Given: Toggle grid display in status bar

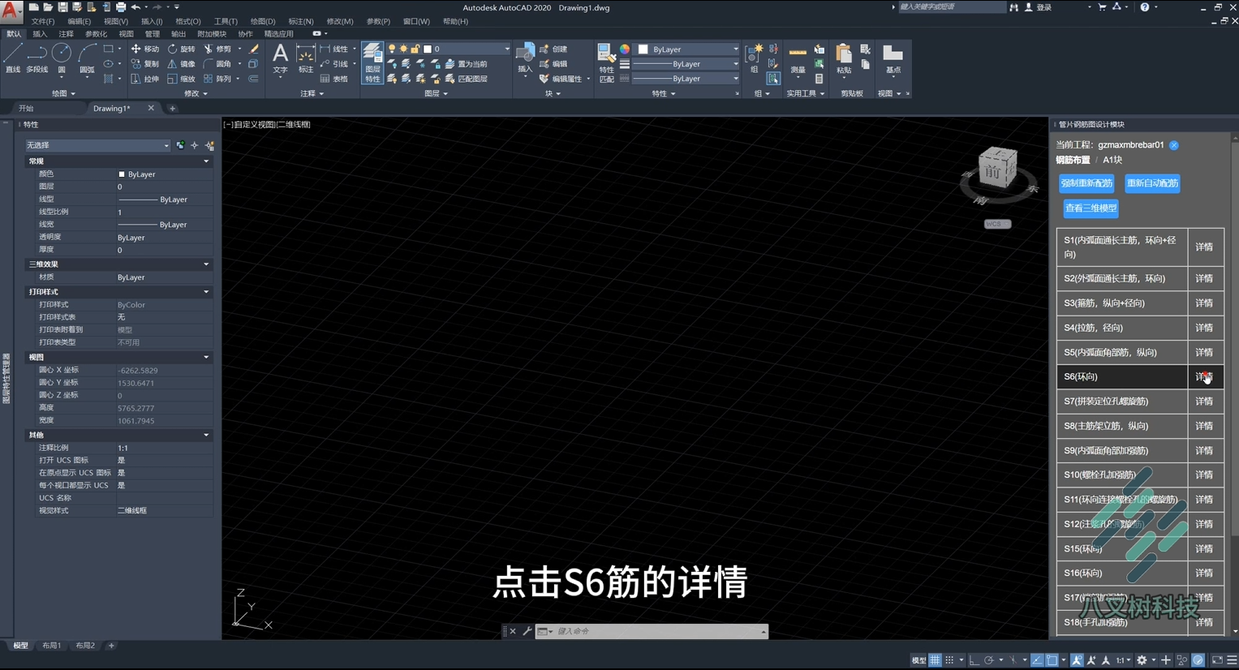Looking at the screenshot, I should [935, 660].
